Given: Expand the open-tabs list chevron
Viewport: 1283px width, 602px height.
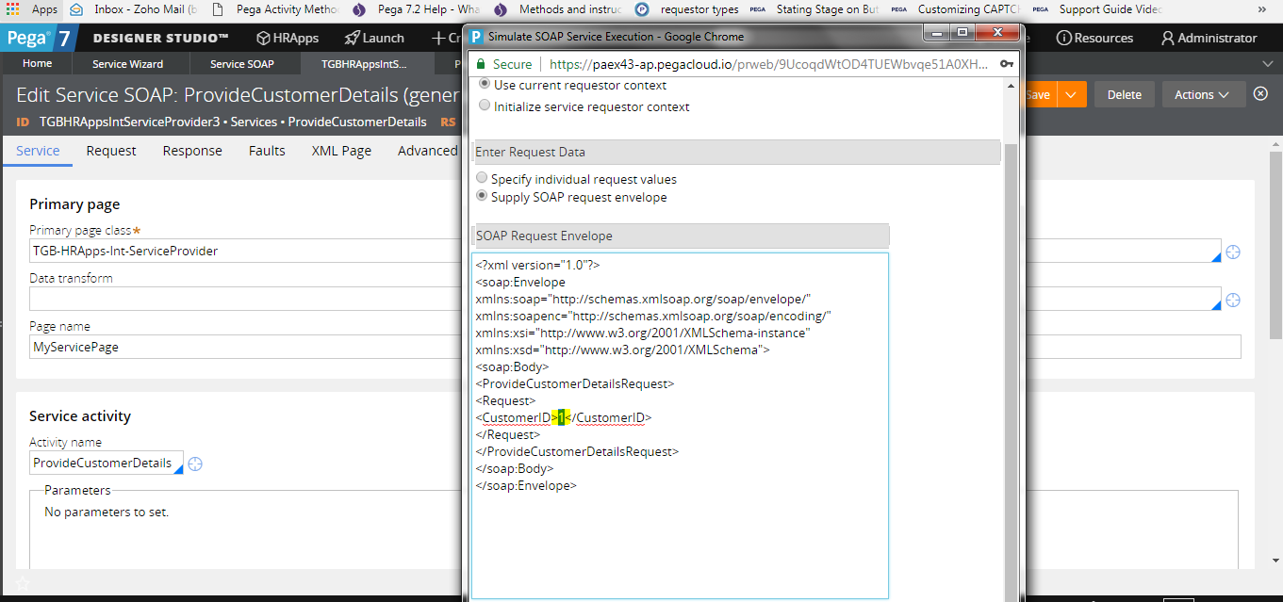Looking at the screenshot, I should point(1268,64).
